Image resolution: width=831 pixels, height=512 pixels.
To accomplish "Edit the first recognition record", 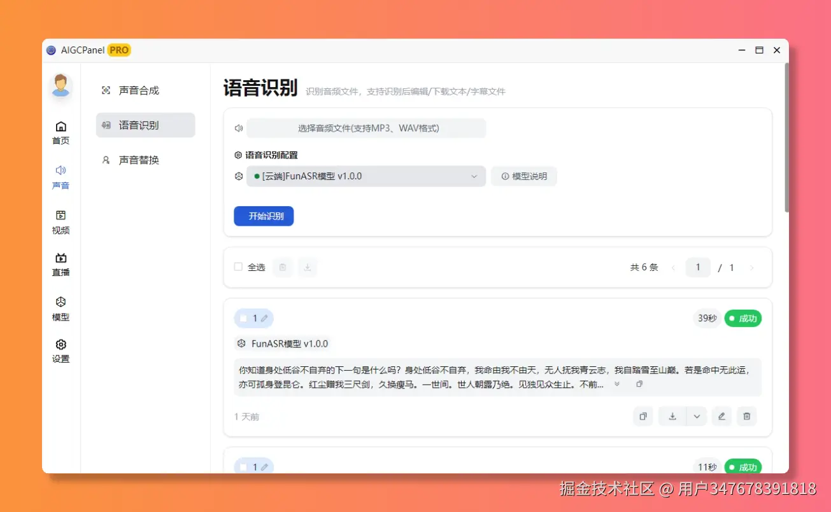I will pyautogui.click(x=721, y=416).
